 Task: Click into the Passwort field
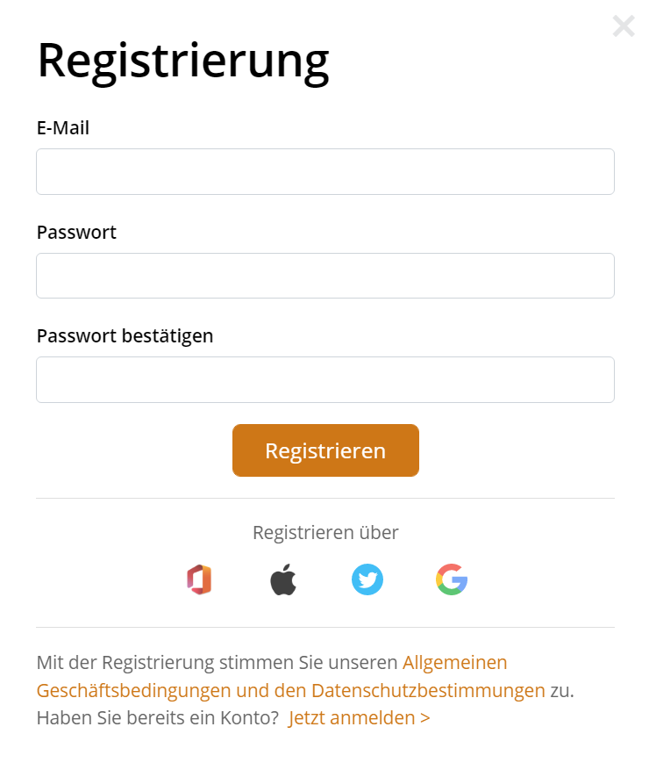(325, 276)
